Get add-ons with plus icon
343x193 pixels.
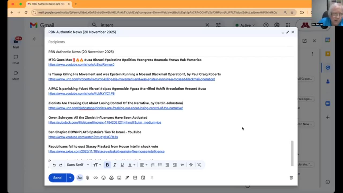(328, 117)
